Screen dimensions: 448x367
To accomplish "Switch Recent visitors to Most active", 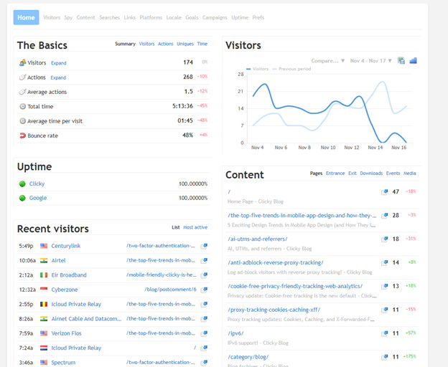I will [195, 227].
